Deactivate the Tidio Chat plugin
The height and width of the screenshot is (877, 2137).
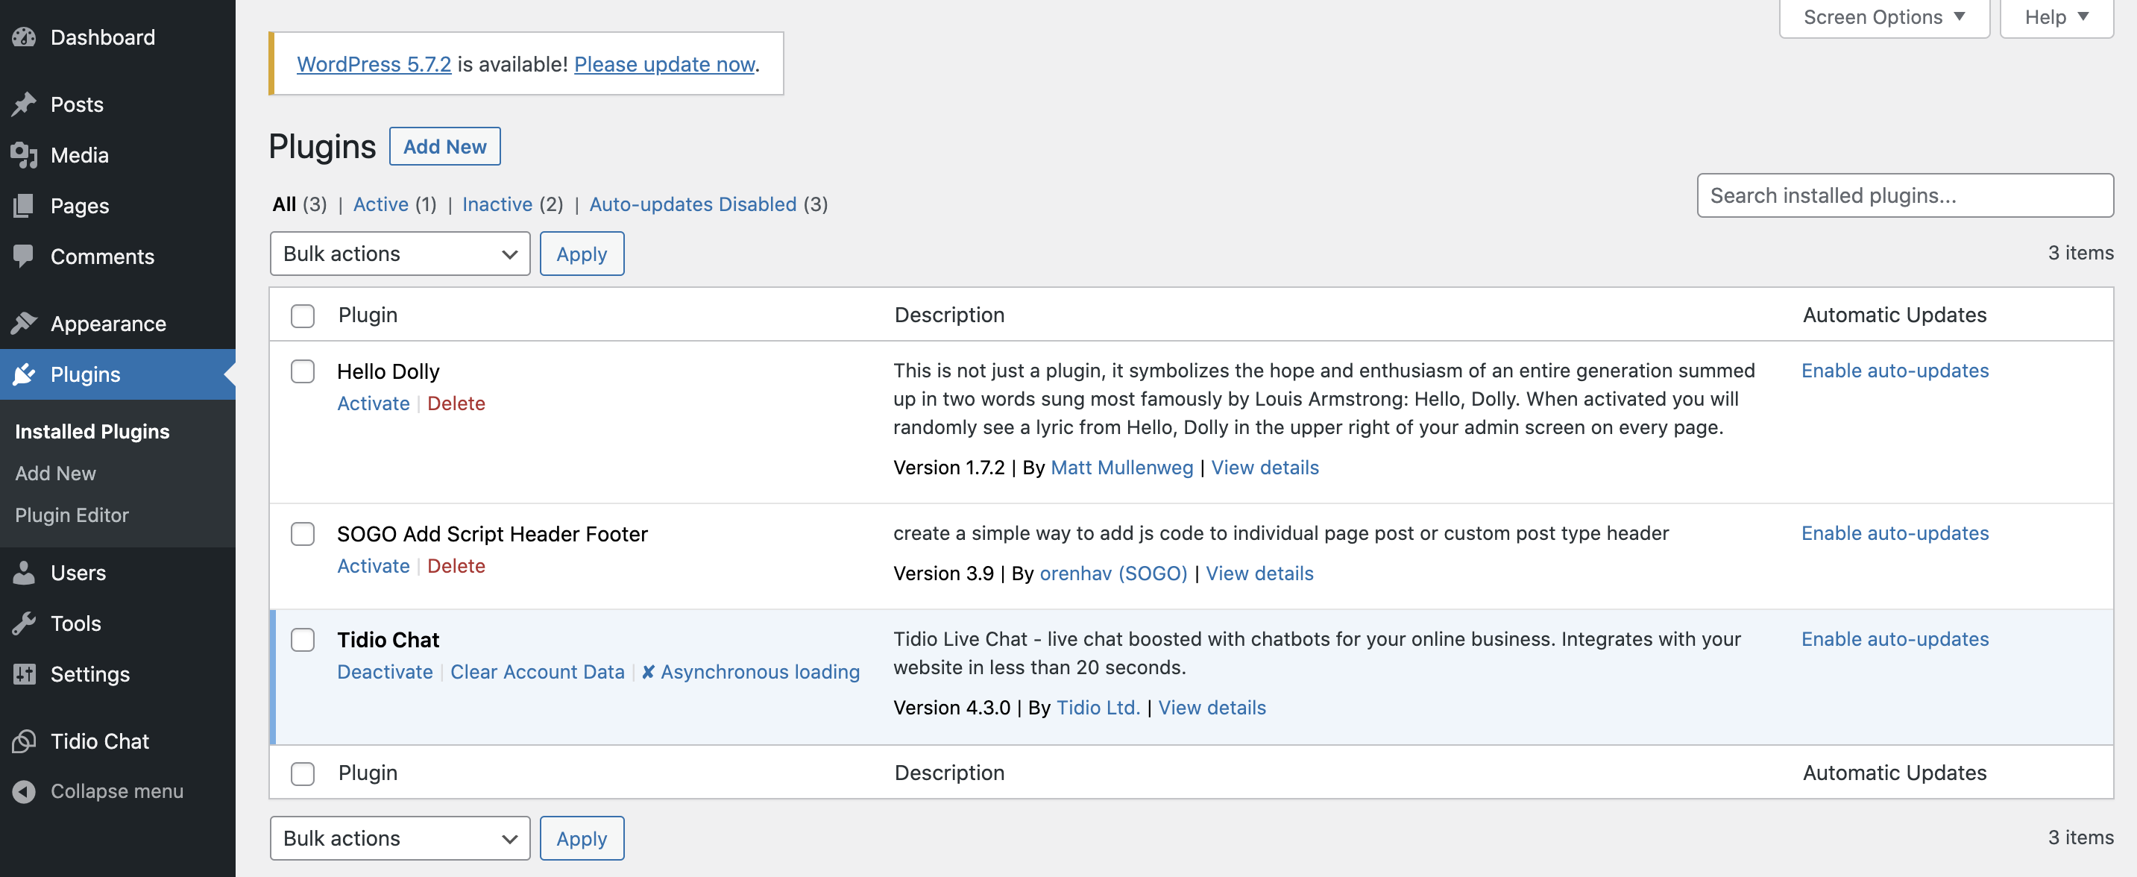point(385,672)
